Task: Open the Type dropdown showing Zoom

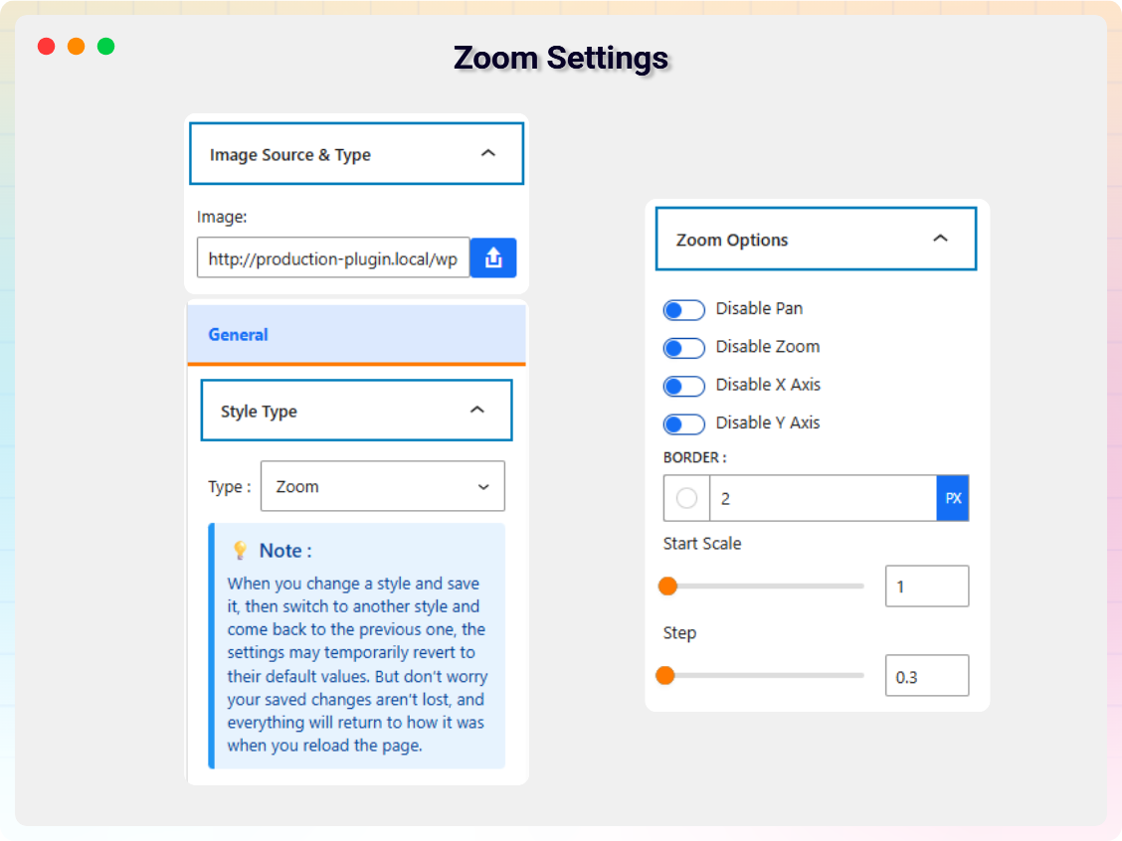Action: [x=382, y=486]
